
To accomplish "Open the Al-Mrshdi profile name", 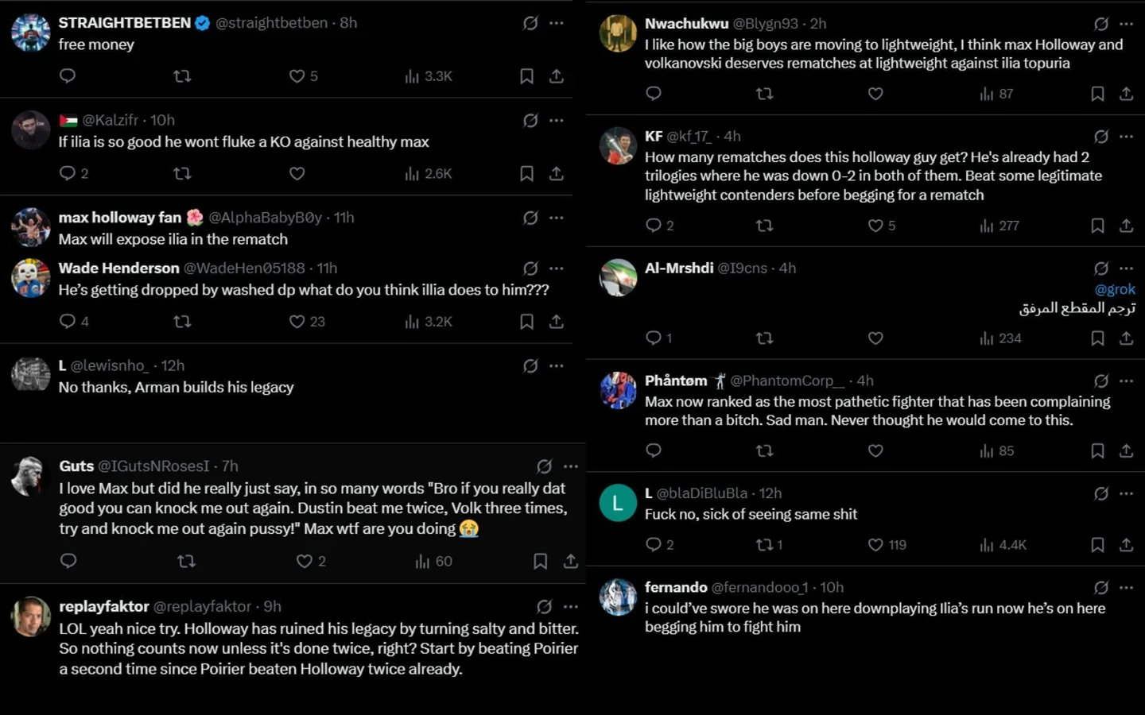I will pyautogui.click(x=679, y=269).
